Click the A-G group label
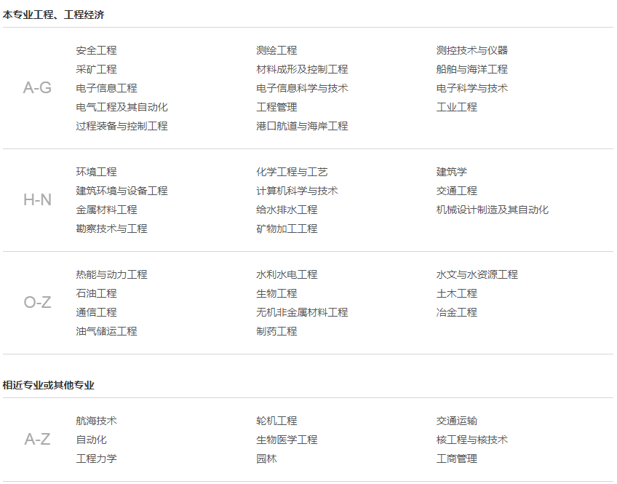 tap(37, 88)
